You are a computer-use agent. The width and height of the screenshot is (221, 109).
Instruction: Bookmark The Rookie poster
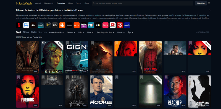click(92, 77)
